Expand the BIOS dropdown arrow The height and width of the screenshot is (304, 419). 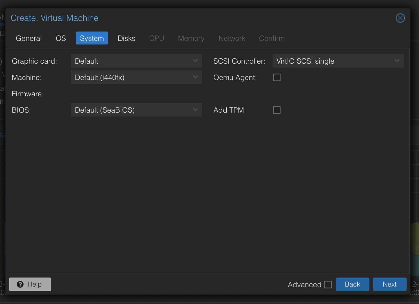coord(195,110)
